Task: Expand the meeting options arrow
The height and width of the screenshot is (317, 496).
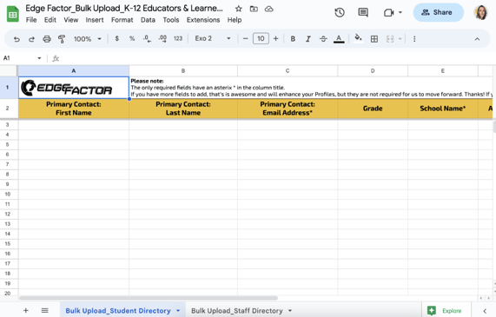Action: [400, 13]
